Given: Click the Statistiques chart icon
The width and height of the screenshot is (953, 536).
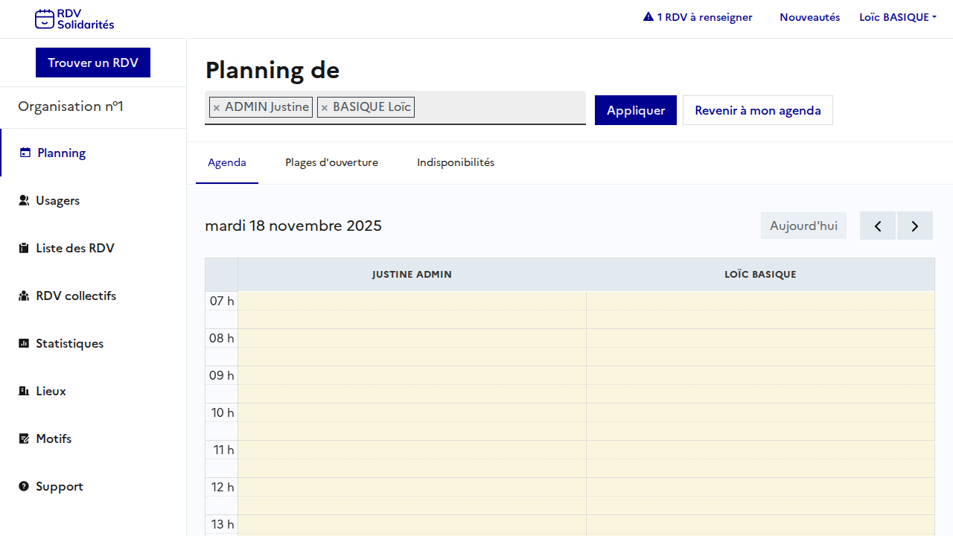Looking at the screenshot, I should tap(24, 343).
